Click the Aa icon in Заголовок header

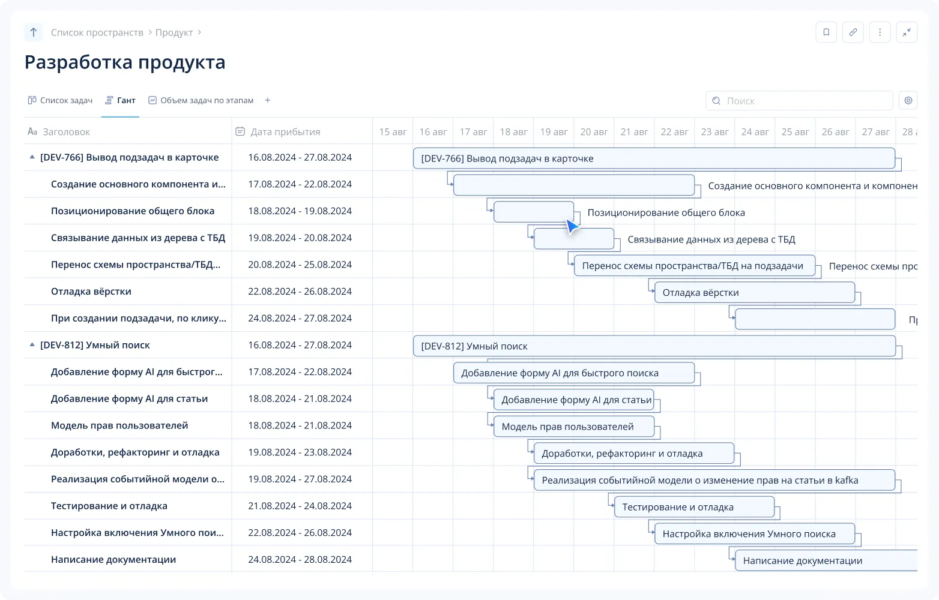(x=32, y=131)
